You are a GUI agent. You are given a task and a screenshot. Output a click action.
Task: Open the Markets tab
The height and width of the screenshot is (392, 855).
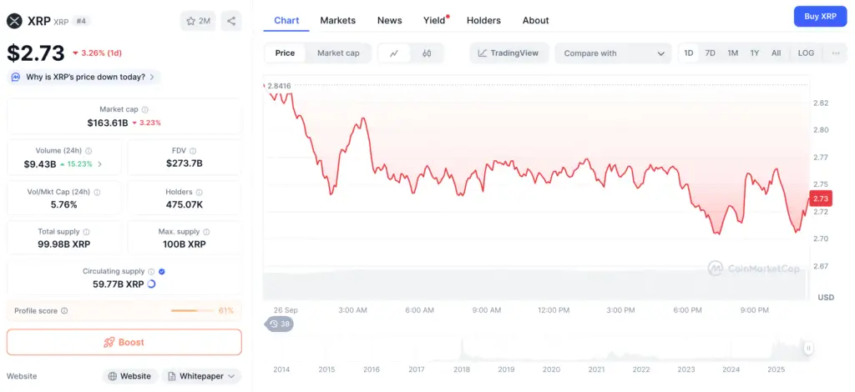pos(337,21)
